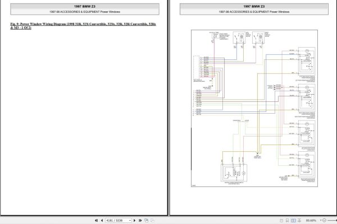Go to the previous page
This screenshot has width=337, height=224.
[102, 220]
